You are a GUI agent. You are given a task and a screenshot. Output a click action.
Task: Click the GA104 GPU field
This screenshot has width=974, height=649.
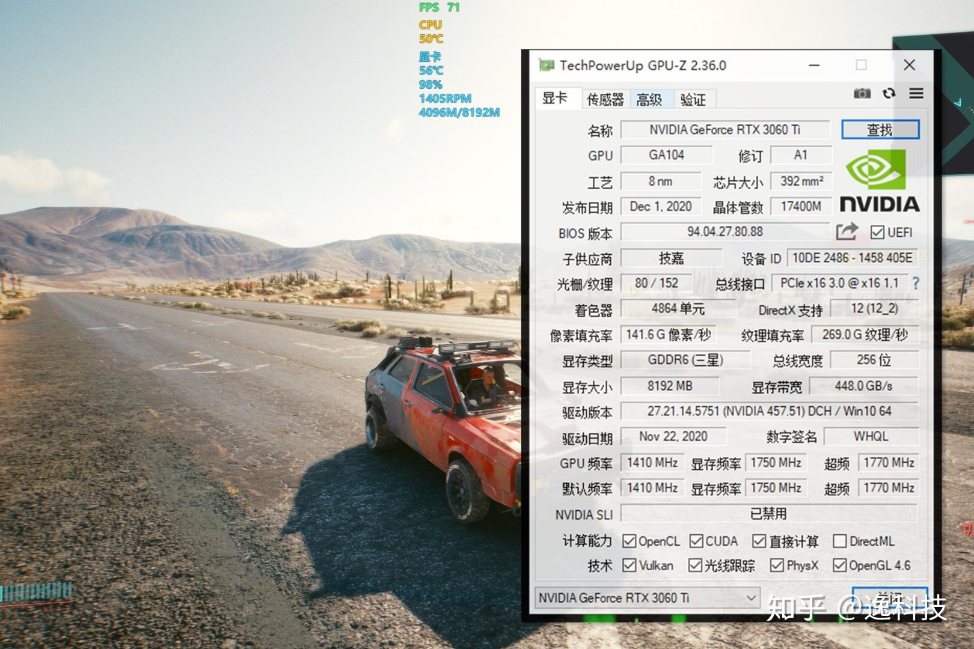pos(666,155)
